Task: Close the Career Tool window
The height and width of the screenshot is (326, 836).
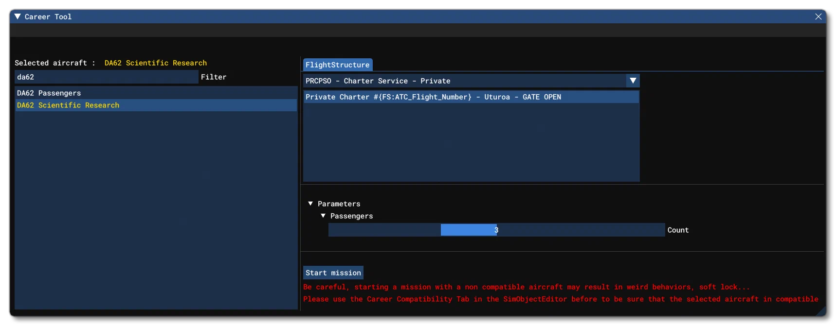Action: click(x=818, y=17)
